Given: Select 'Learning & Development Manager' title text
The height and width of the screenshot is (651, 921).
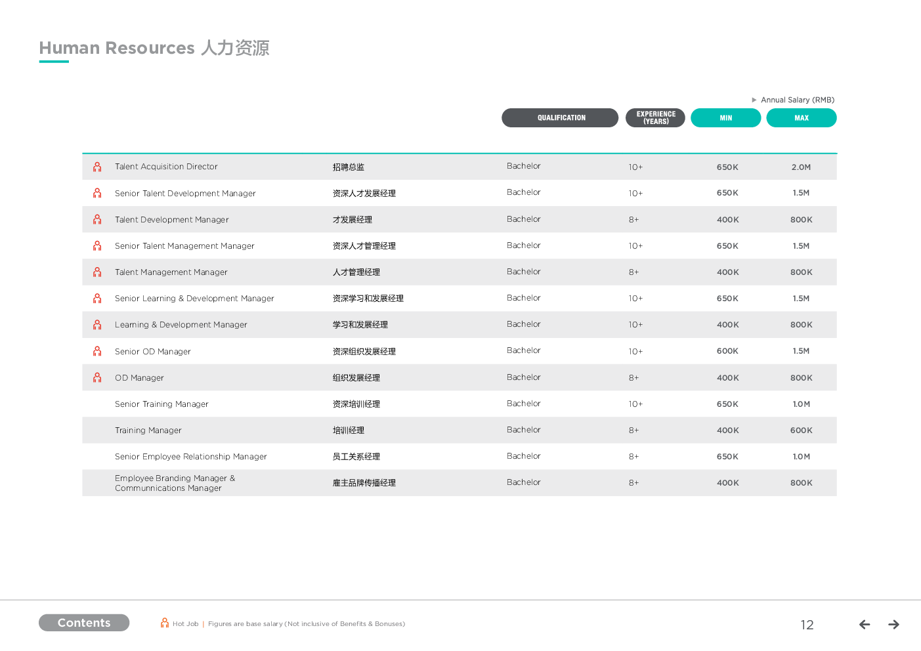Looking at the screenshot, I should point(181,325).
